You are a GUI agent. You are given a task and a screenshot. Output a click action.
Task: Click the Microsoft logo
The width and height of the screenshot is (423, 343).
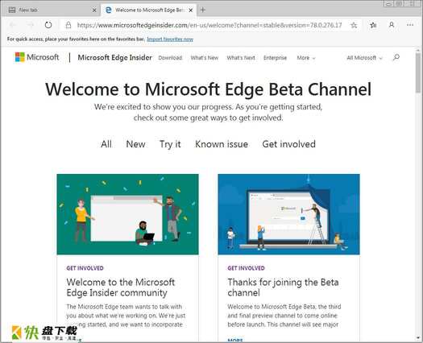coord(37,57)
